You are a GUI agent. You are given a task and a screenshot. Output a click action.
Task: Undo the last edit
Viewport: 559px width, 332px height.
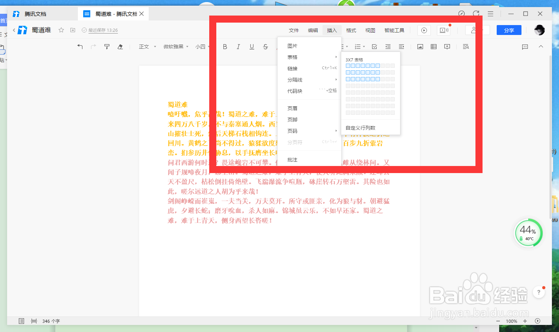tap(80, 47)
